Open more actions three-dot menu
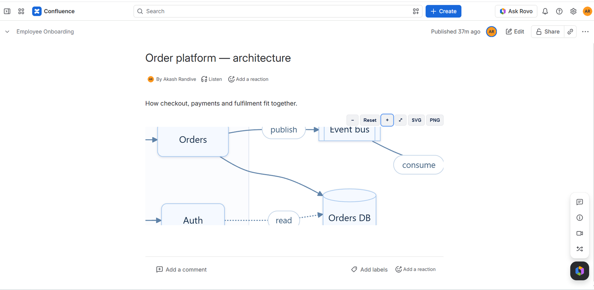The height and width of the screenshot is (290, 594). point(585,32)
